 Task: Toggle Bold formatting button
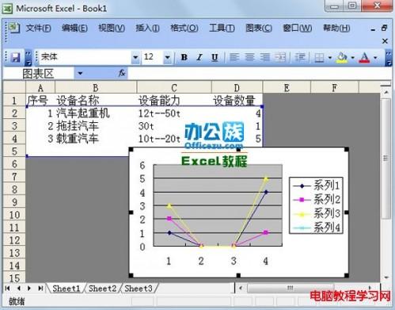[x=184, y=57]
